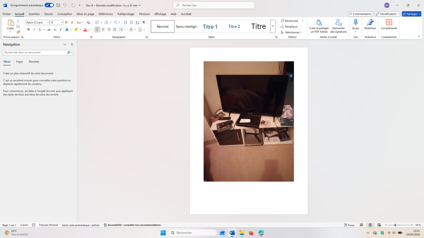
Task: Toggle italic formatting I button
Action: tap(34, 30)
